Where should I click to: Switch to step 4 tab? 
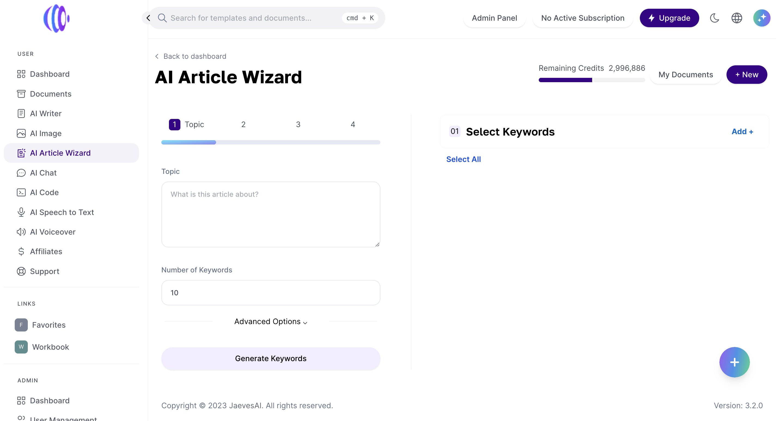coord(352,125)
